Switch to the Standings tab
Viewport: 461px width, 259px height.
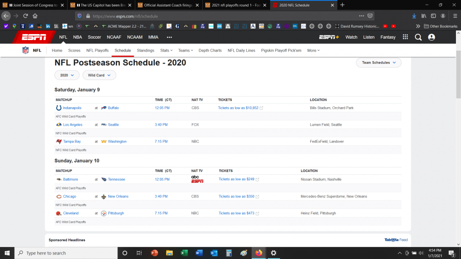click(x=146, y=51)
